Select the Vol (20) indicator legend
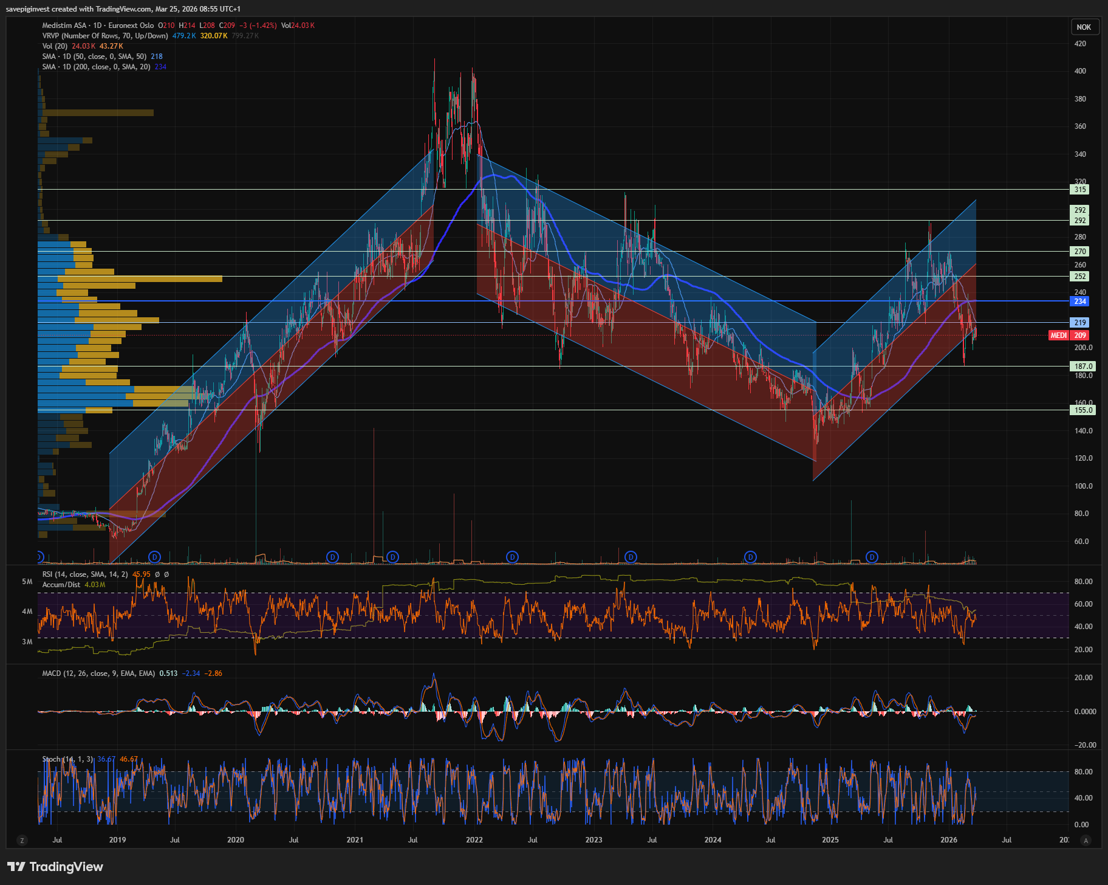The width and height of the screenshot is (1108, 885). [x=55, y=46]
